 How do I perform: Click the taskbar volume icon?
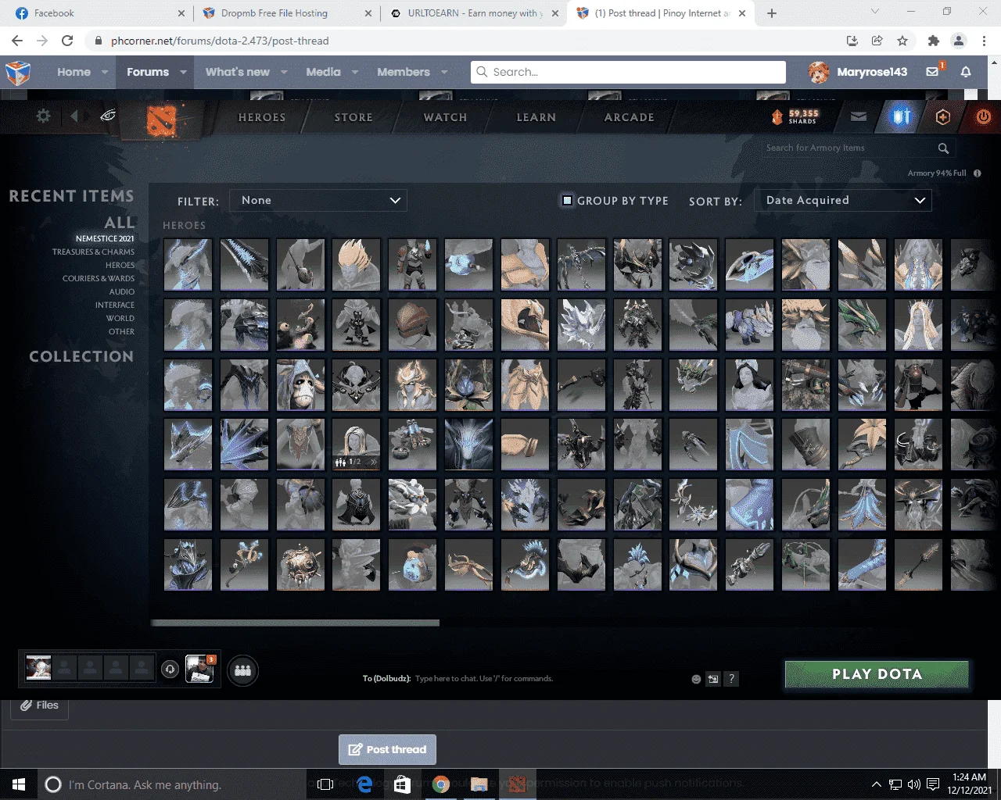click(913, 784)
